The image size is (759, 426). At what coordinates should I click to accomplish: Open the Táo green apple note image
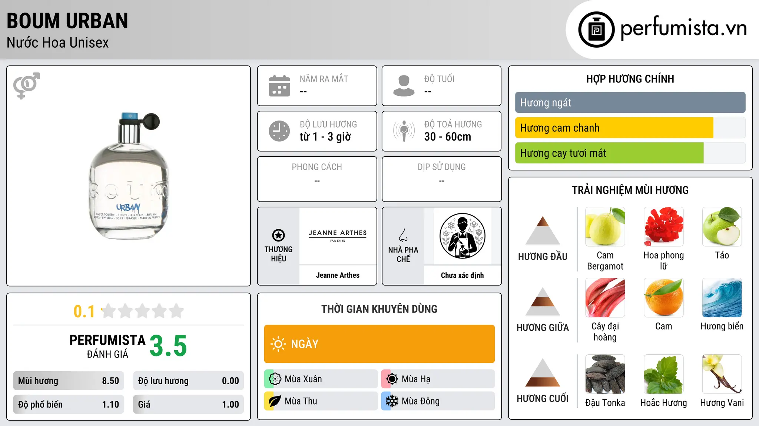[x=722, y=227]
